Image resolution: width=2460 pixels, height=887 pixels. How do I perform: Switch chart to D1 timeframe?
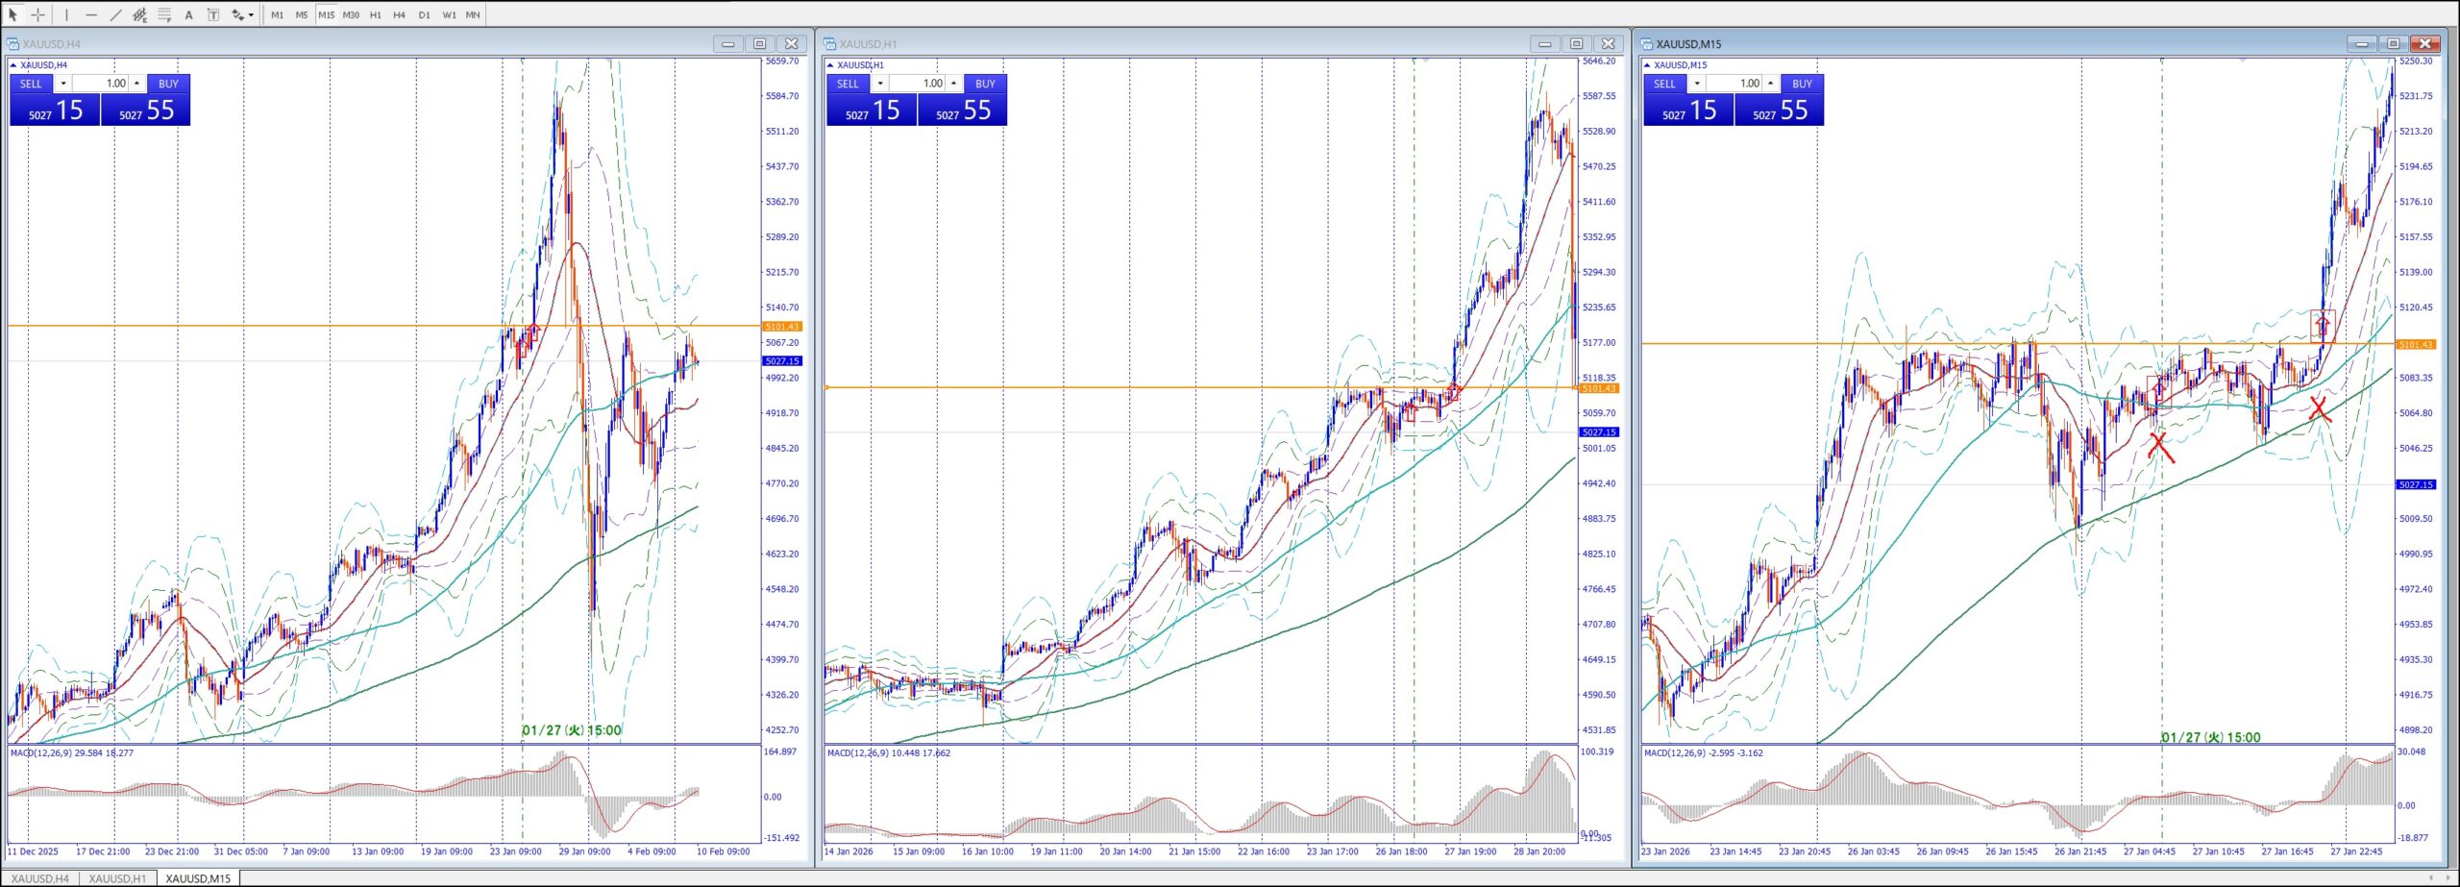coord(424,14)
